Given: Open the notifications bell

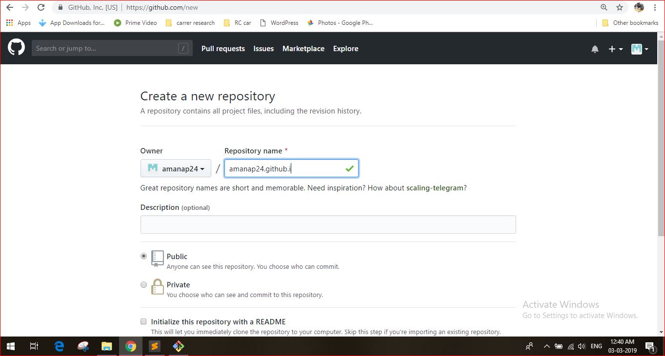Looking at the screenshot, I should (x=595, y=49).
